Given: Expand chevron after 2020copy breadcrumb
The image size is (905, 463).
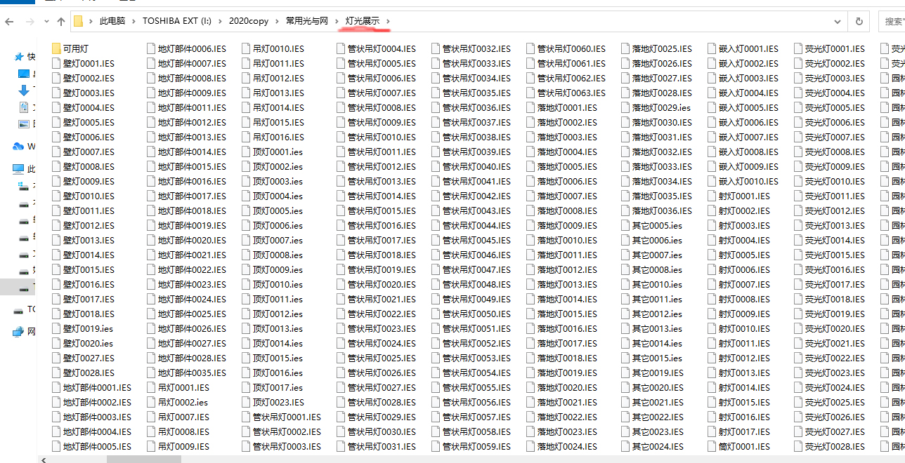Looking at the screenshot, I should coord(278,21).
